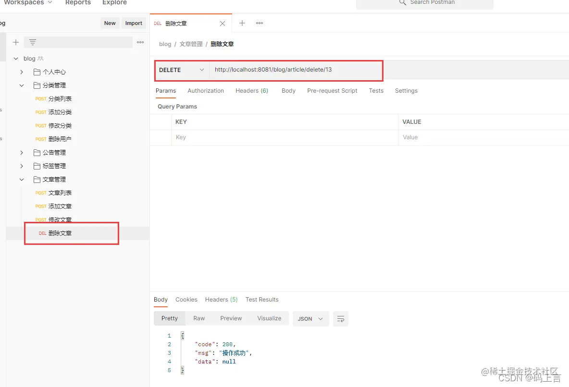569x387 pixels.
Task: Open tab options three-dots menu
Action: click(x=260, y=23)
